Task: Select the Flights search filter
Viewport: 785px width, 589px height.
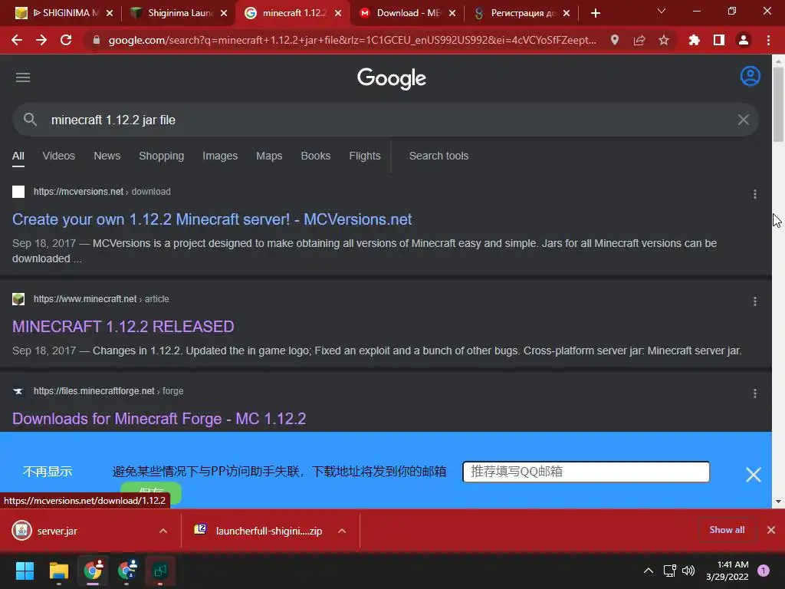Action: pyautogui.click(x=364, y=156)
